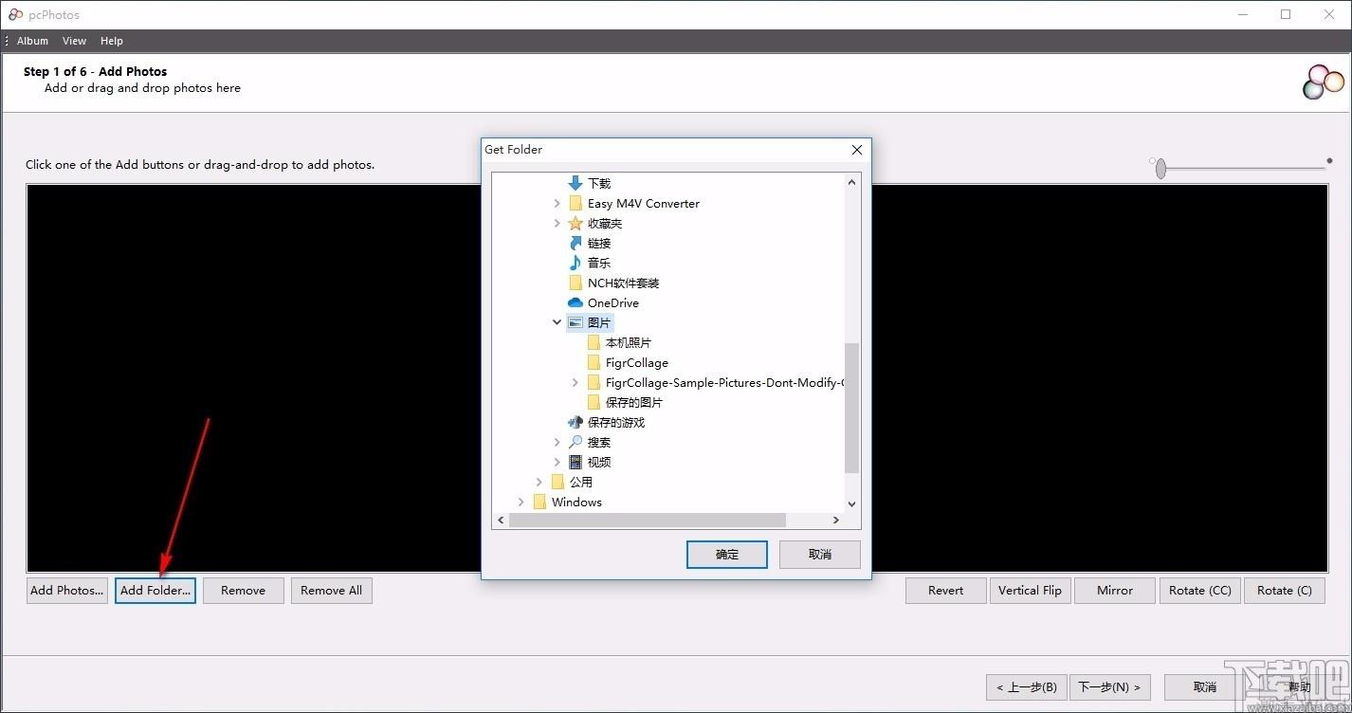
Task: Click the 图片 pictures folder icon
Action: tap(575, 322)
